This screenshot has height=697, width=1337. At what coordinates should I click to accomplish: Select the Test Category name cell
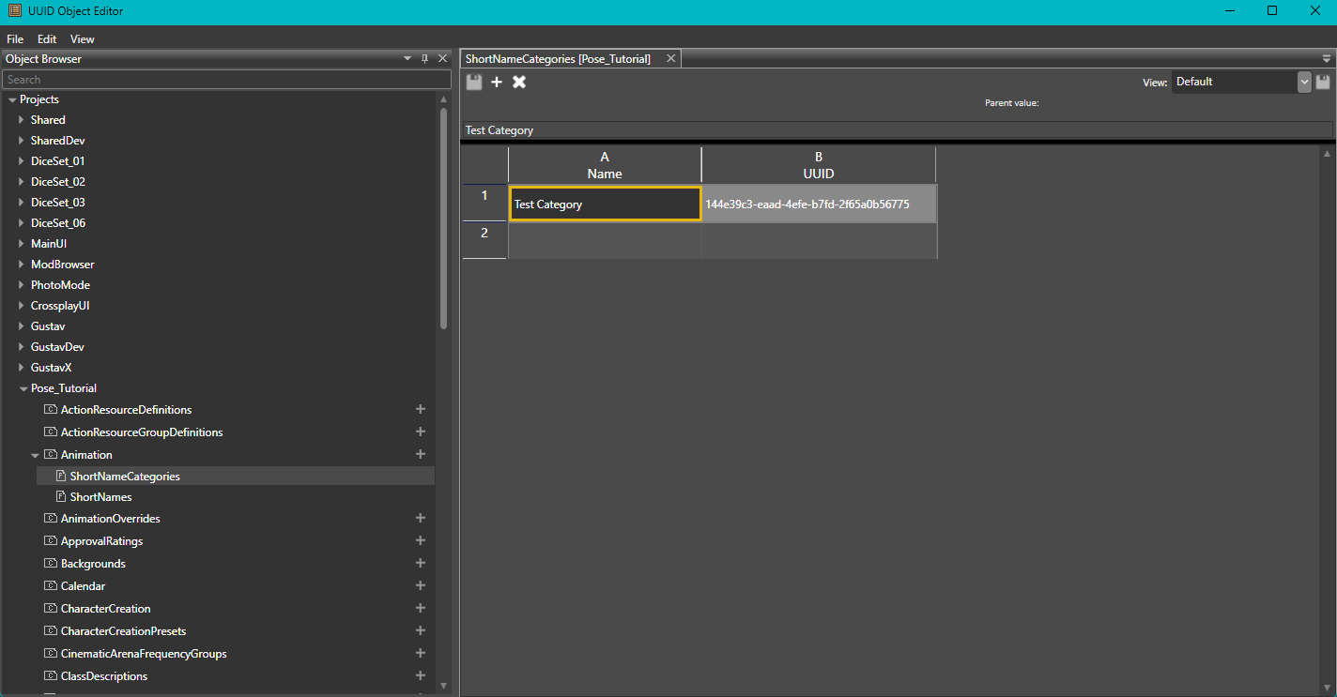[605, 204]
